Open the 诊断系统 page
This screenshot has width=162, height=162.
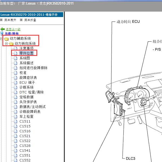(26, 87)
